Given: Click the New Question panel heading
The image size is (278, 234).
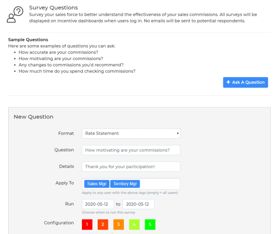Looking at the screenshot, I should coord(33,117).
